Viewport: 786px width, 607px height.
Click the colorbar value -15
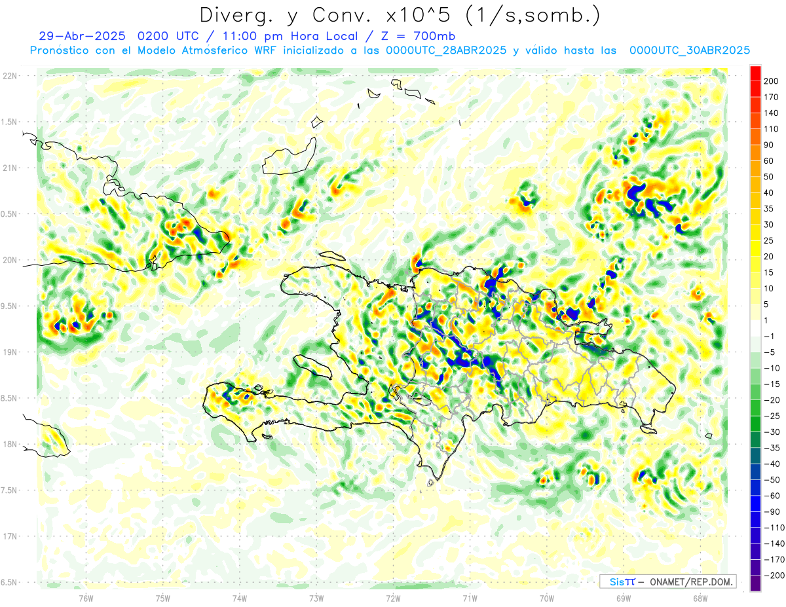771,384
